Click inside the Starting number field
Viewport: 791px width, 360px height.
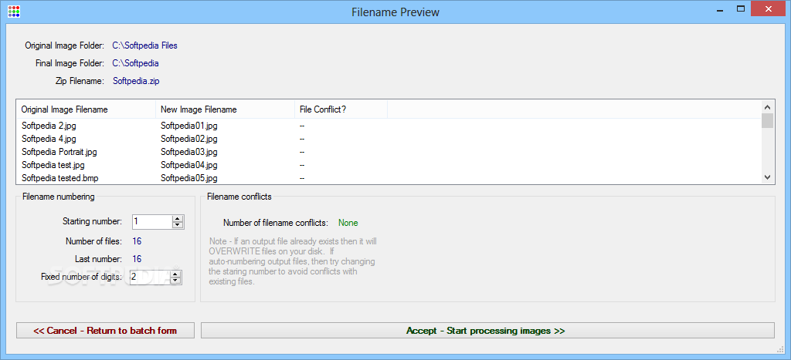pyautogui.click(x=152, y=221)
